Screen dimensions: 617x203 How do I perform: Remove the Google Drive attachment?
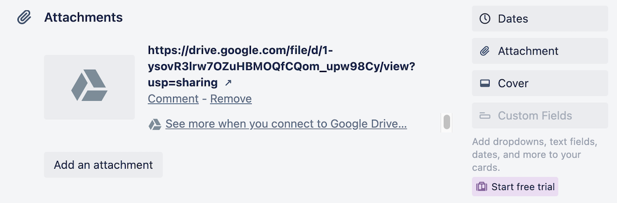[x=231, y=98]
